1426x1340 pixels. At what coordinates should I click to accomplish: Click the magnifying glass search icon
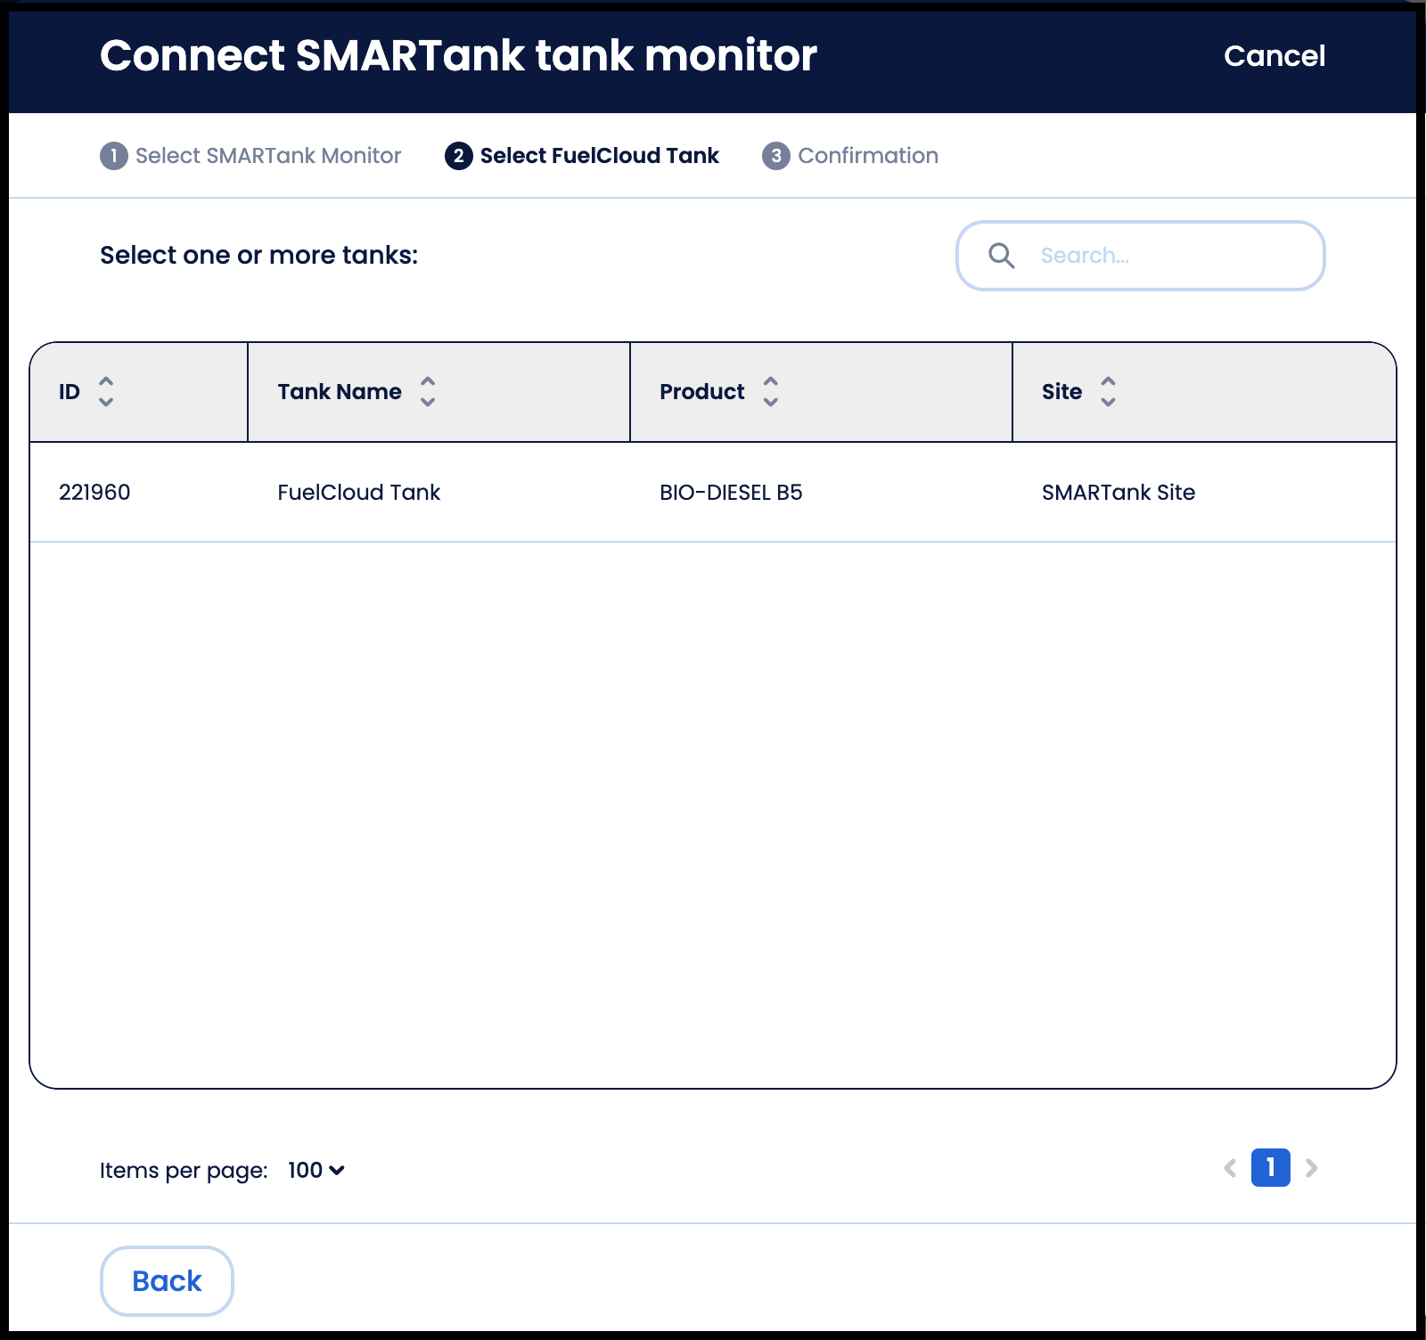1002,256
